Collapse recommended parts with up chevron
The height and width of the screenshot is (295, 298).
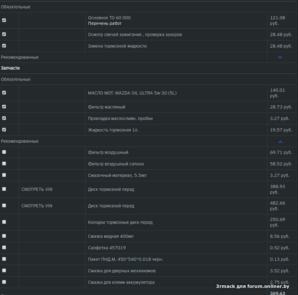(280, 142)
